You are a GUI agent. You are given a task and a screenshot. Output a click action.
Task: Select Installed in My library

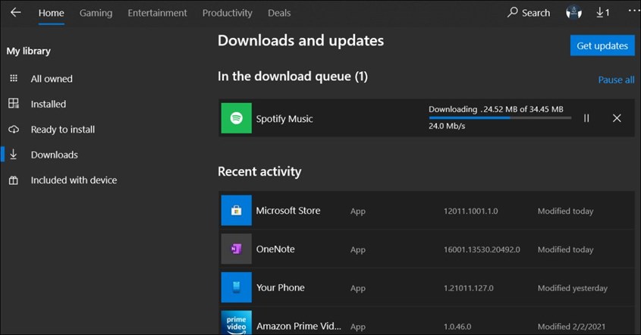49,104
